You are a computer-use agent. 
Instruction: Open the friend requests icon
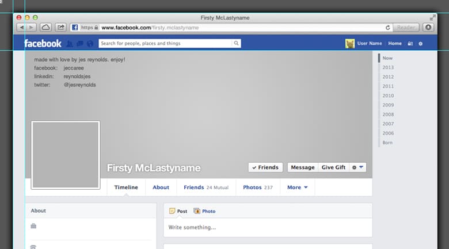pyautogui.click(x=70, y=44)
